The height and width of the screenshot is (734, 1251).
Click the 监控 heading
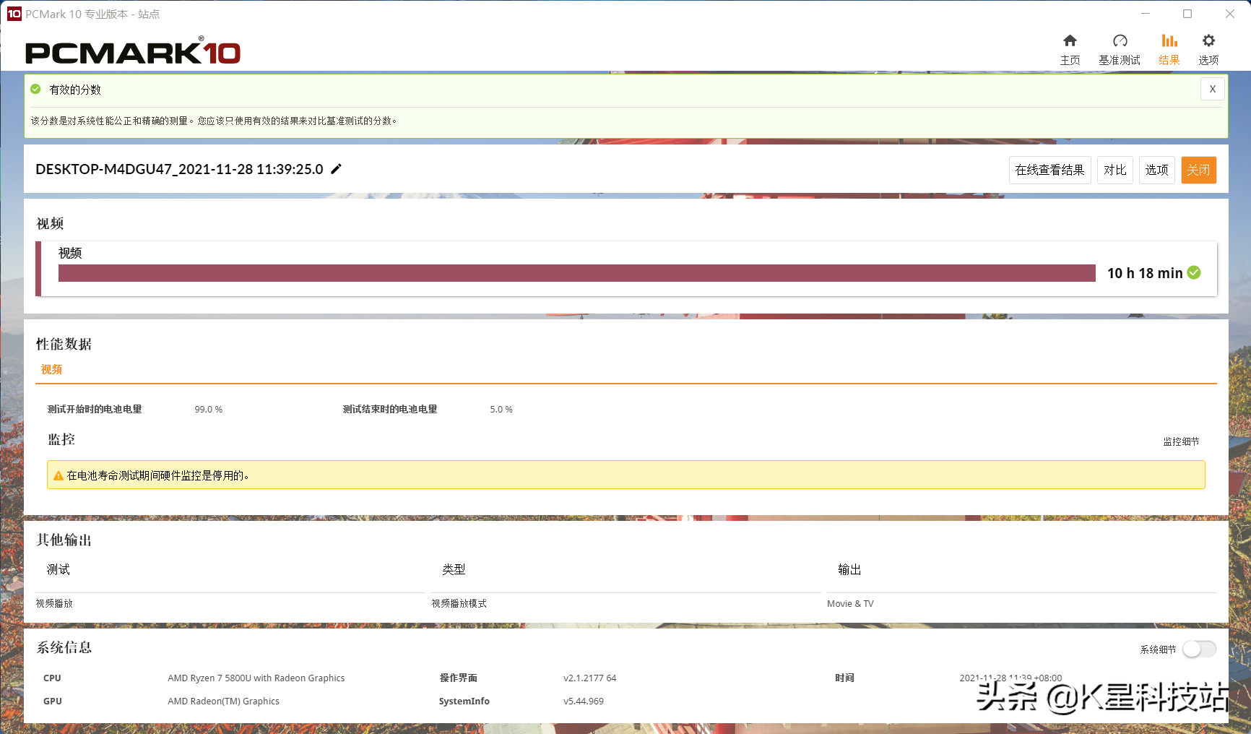coord(61,439)
